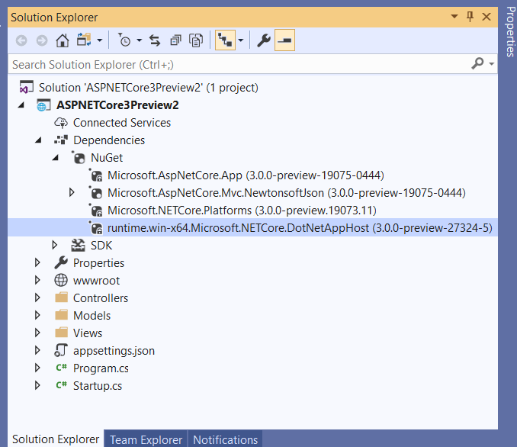The image size is (517, 447).
Task: Toggle Show All Files button
Action: point(196,40)
